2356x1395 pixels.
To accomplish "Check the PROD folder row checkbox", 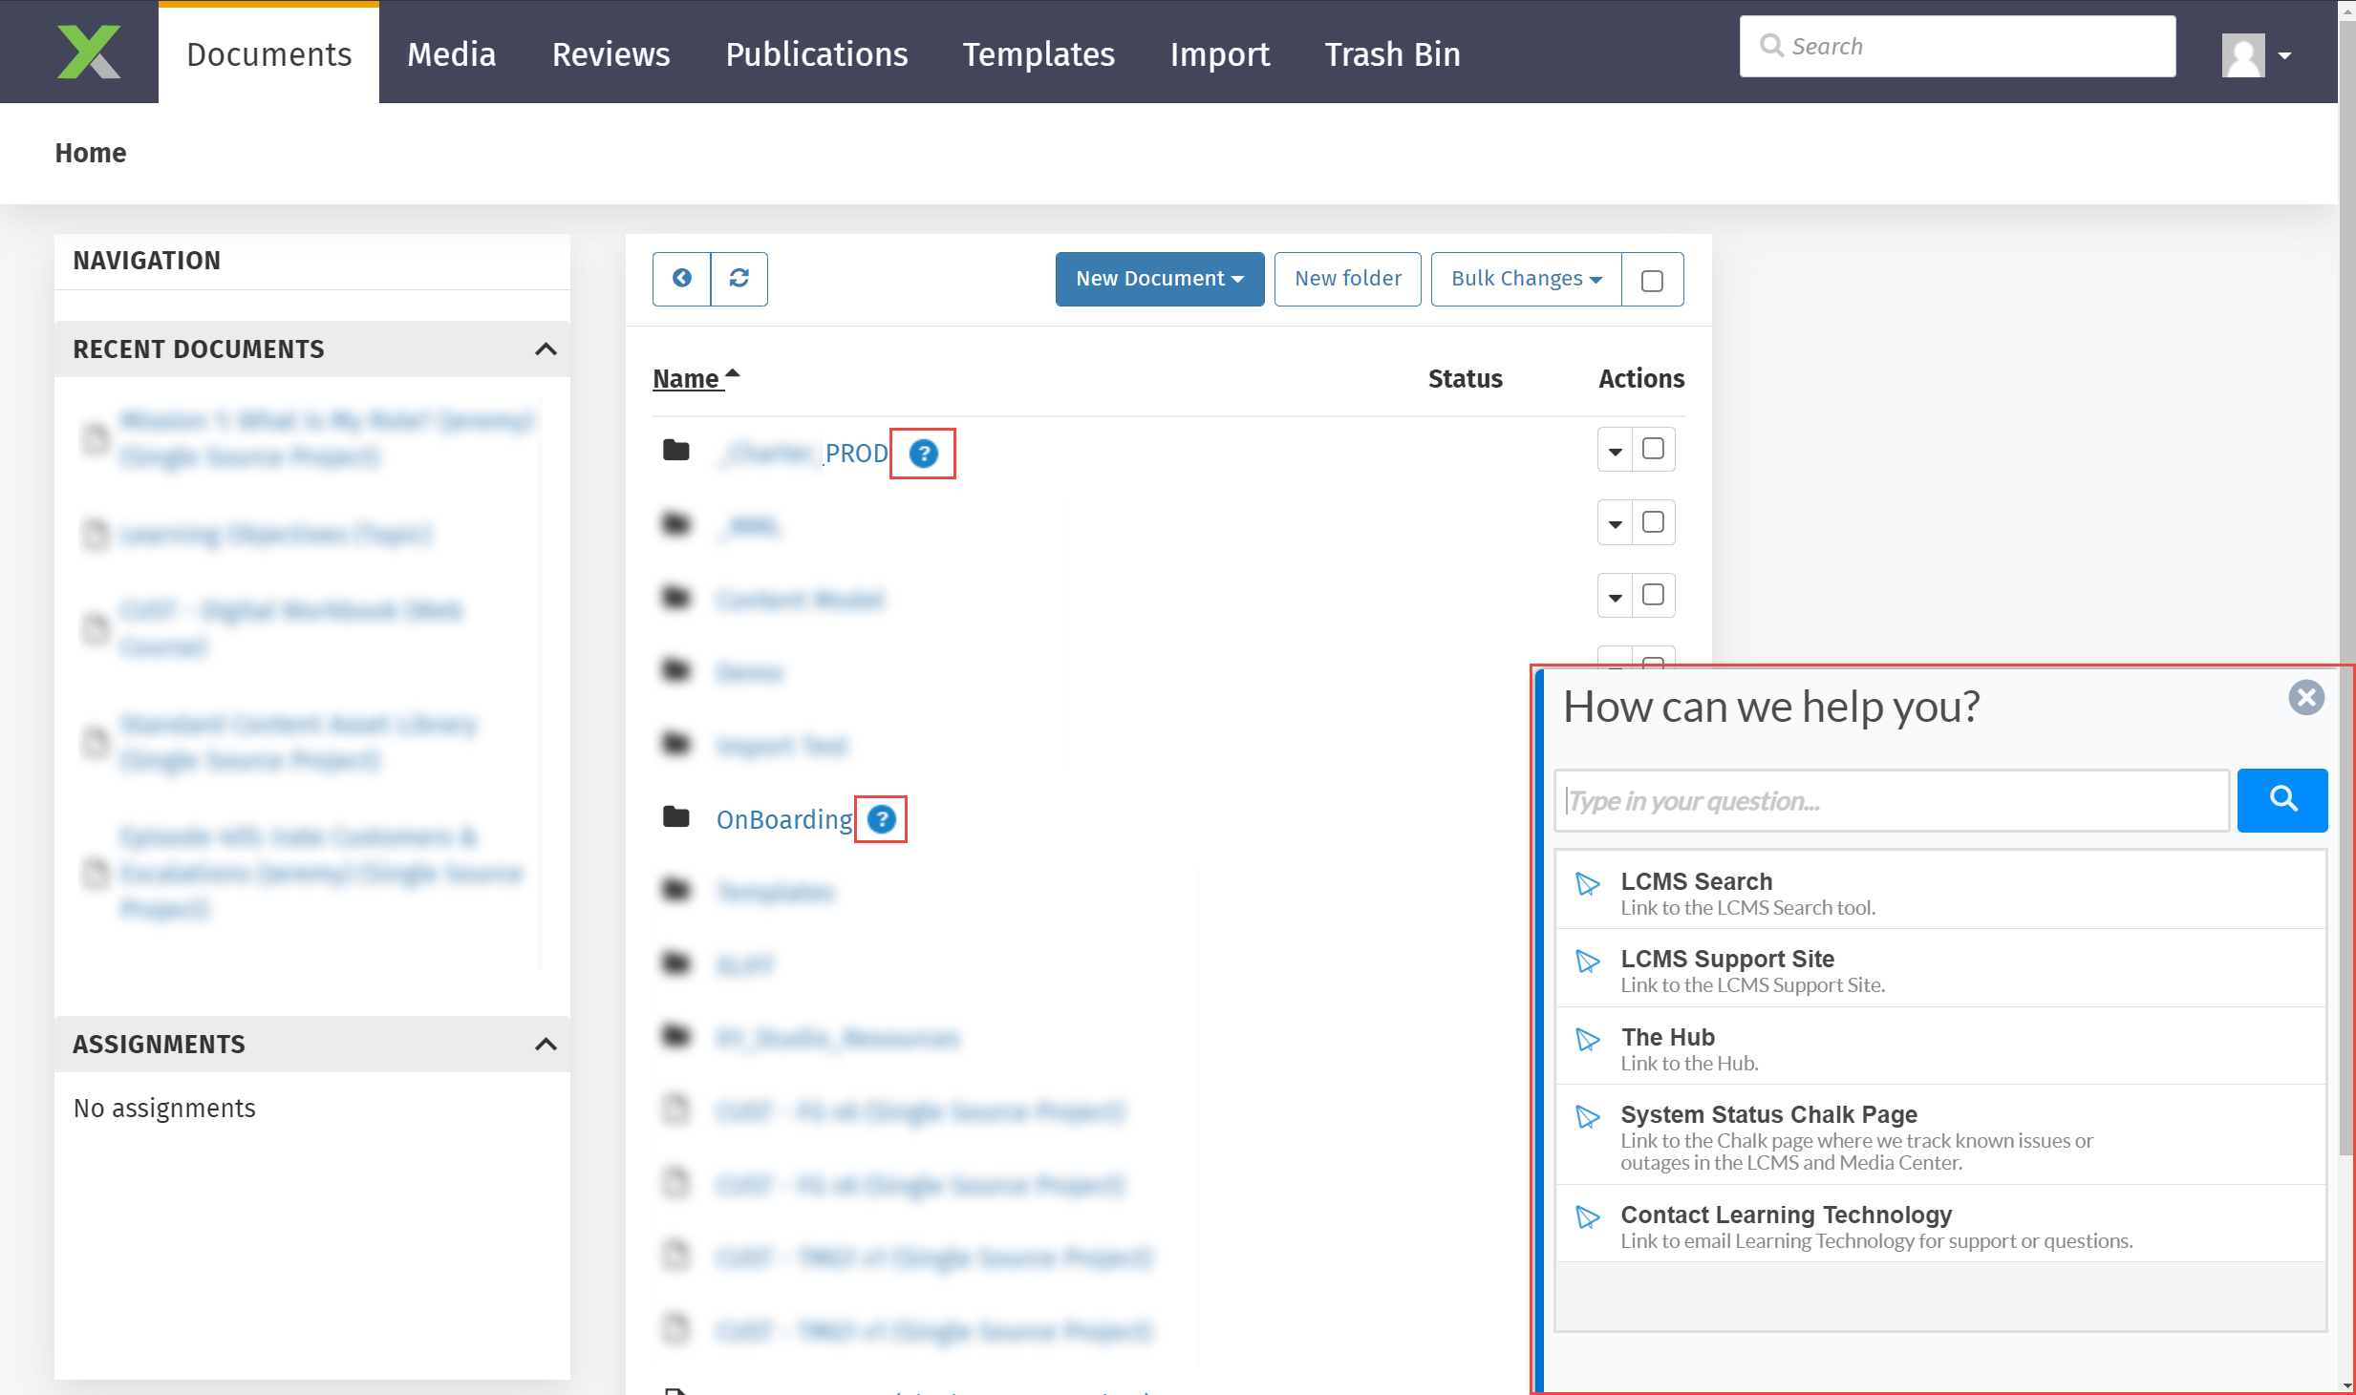I will [x=1653, y=449].
